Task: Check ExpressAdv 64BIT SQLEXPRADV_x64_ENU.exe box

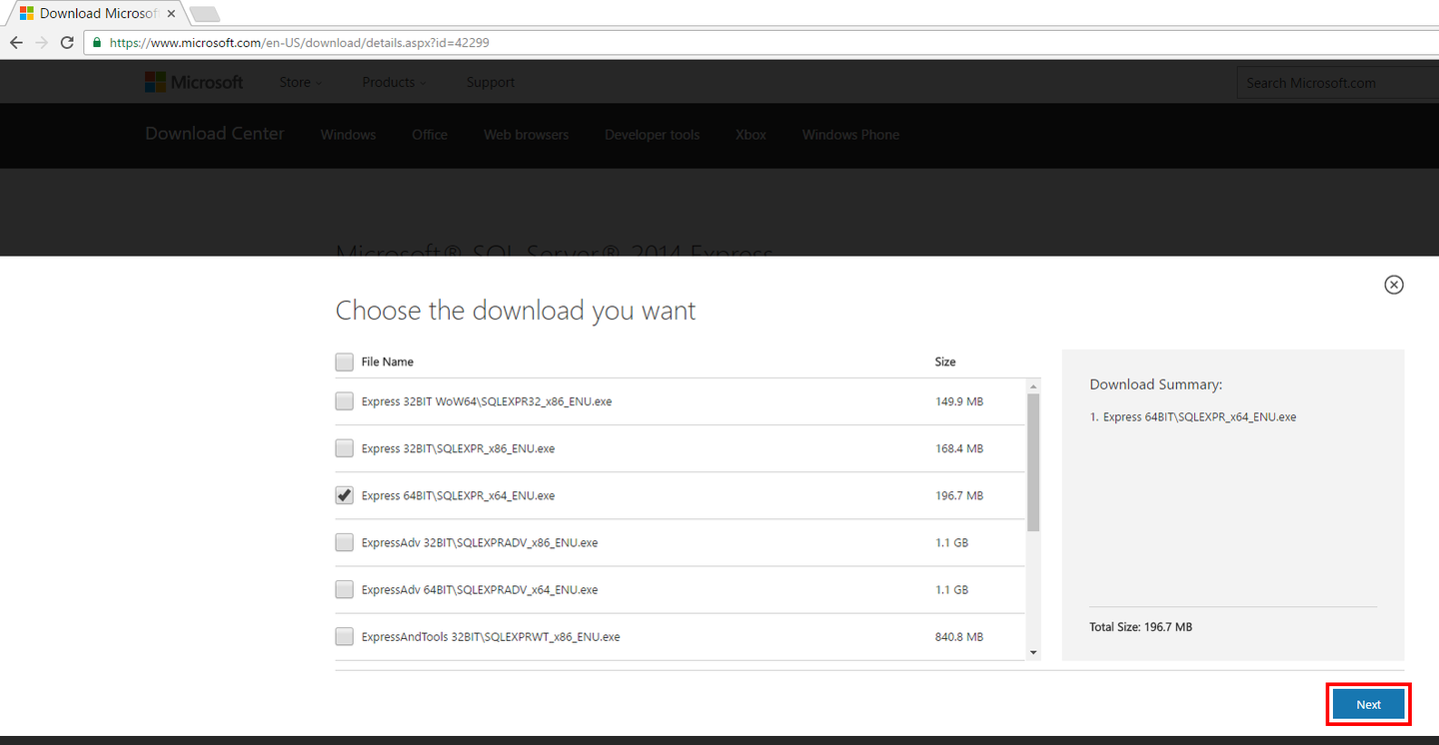Action: pos(344,589)
